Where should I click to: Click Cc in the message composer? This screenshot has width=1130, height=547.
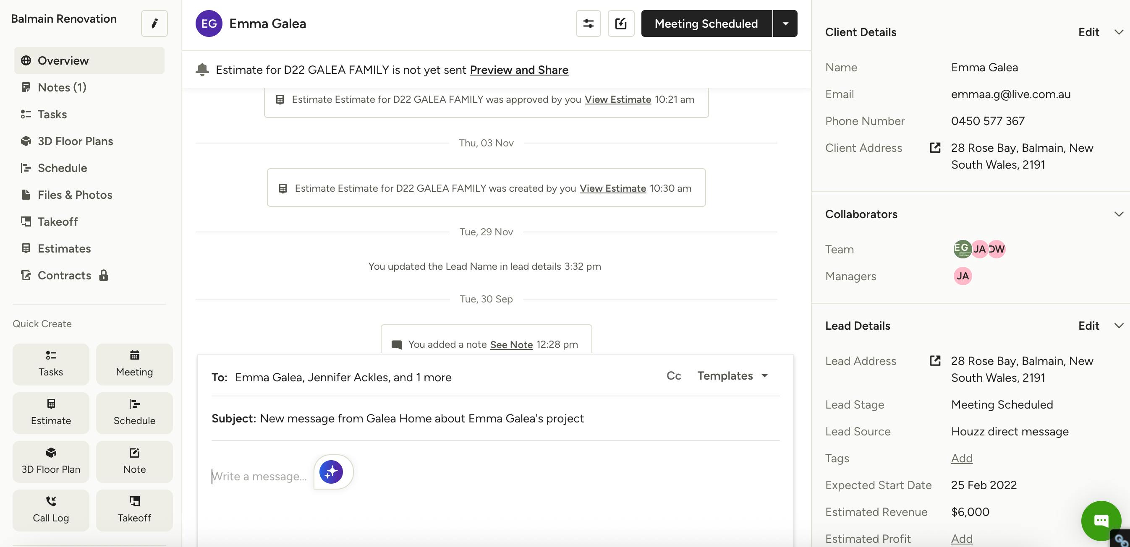tap(674, 375)
